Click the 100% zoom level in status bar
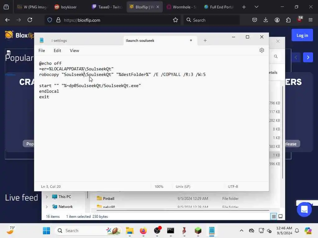Image resolution: width=318 pixels, height=238 pixels. click(x=159, y=186)
